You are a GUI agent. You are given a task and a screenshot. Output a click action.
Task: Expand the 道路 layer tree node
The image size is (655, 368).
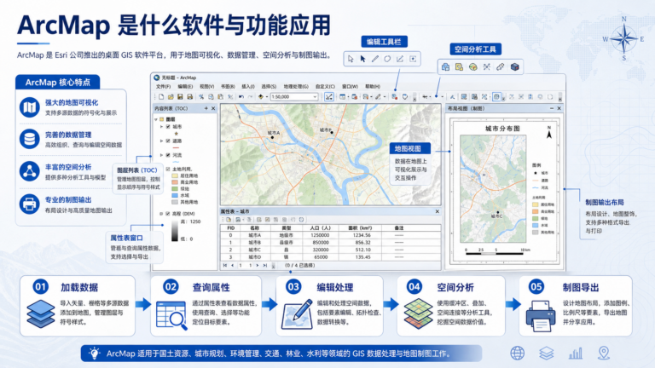[x=162, y=141]
